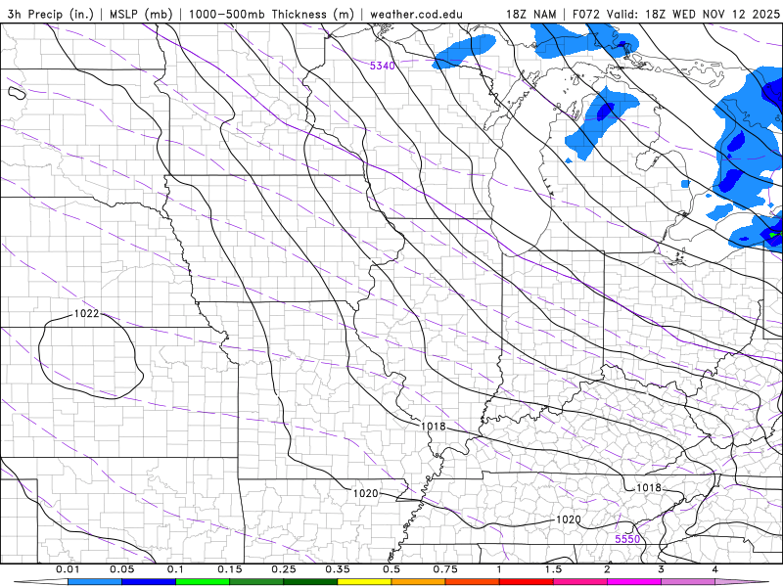
Task: Click the legend value 3
Action: (661, 569)
